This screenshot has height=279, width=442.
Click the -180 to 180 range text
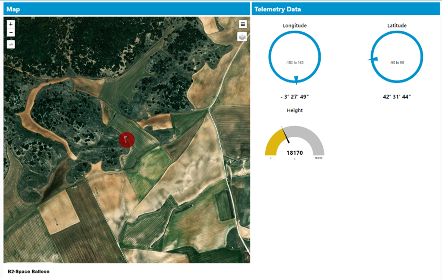pyautogui.click(x=295, y=63)
